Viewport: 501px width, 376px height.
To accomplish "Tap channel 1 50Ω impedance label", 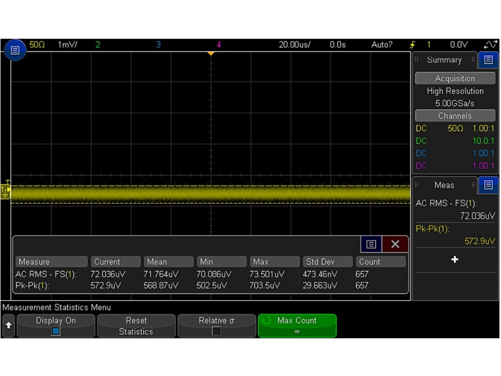I will 37,45.
